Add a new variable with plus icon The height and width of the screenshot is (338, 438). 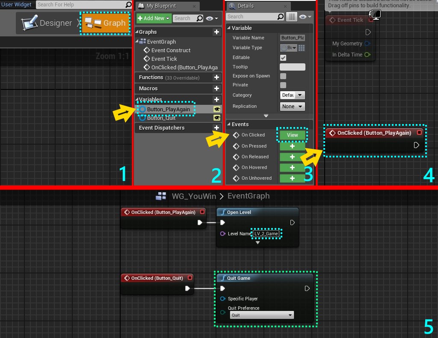[x=216, y=99]
